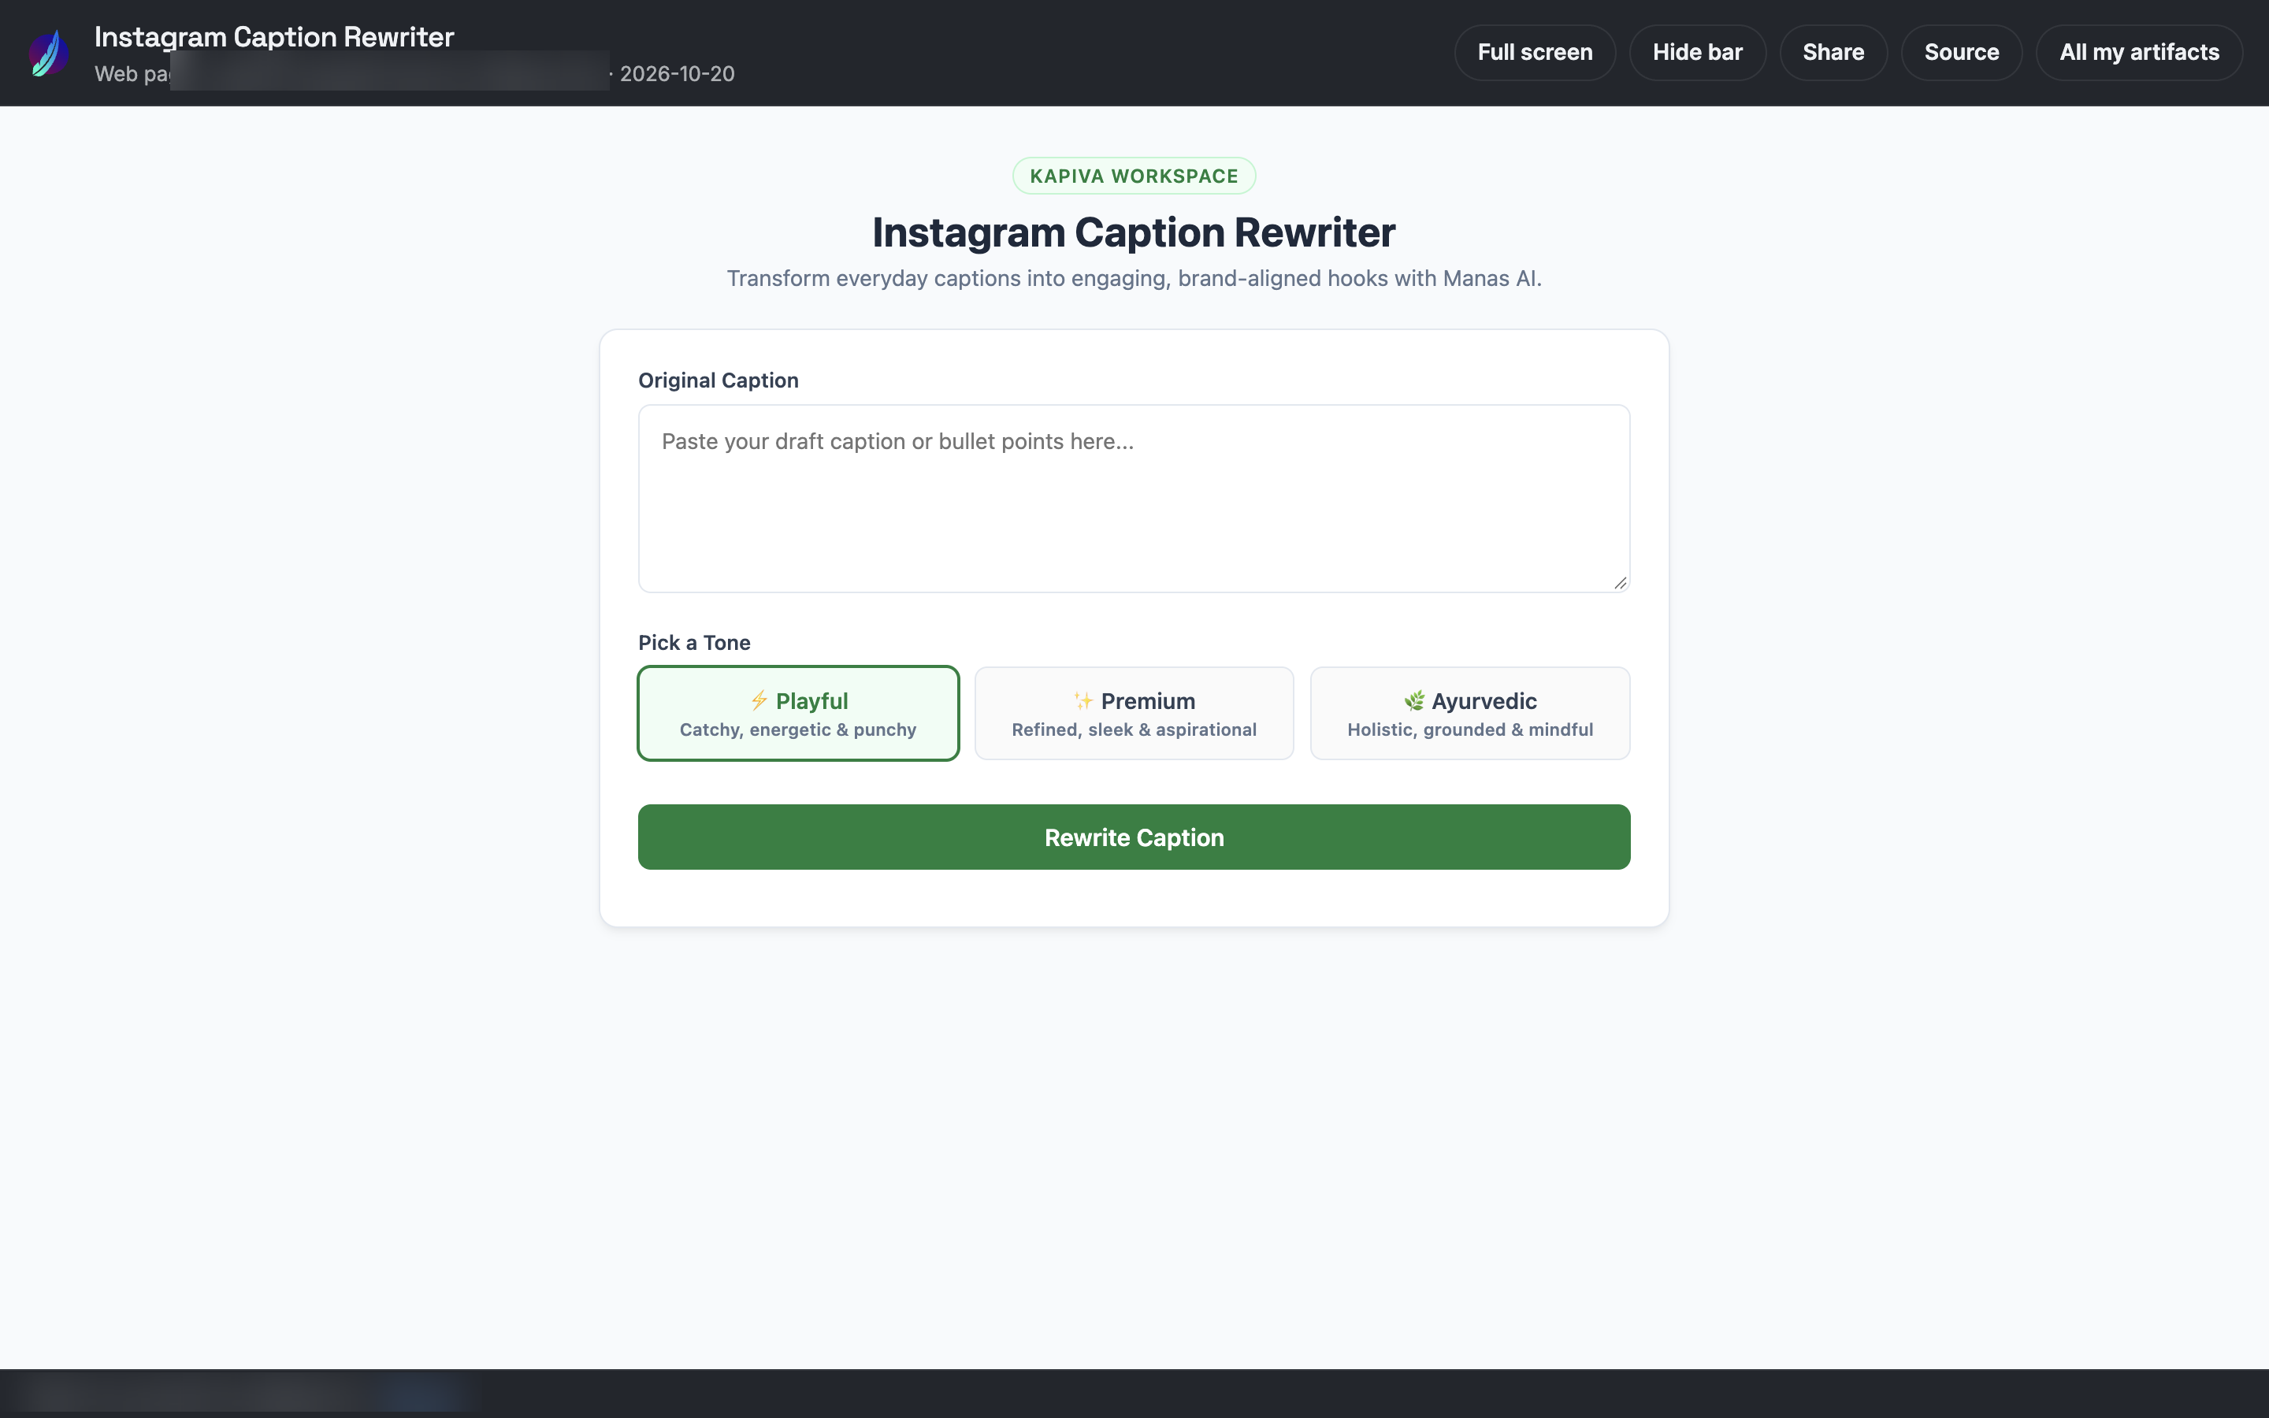Click the Rewrite Caption button
The image size is (2269, 1418).
click(1134, 837)
